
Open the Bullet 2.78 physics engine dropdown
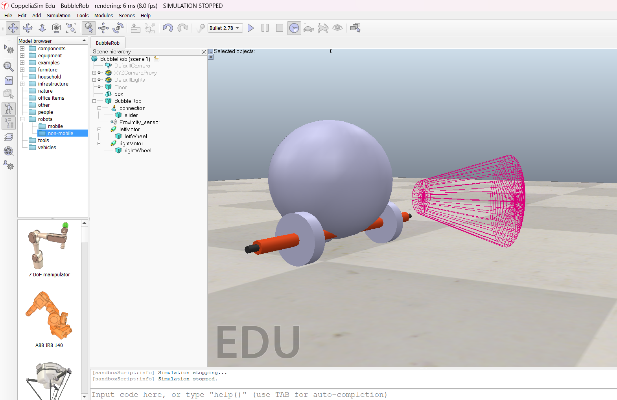225,28
